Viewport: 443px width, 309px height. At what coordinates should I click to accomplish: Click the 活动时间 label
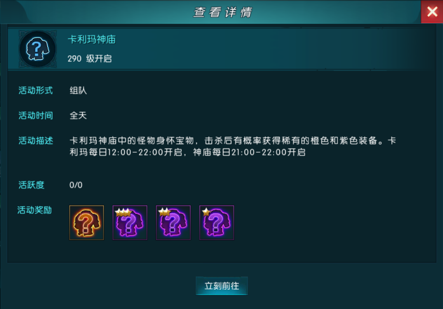pos(36,116)
